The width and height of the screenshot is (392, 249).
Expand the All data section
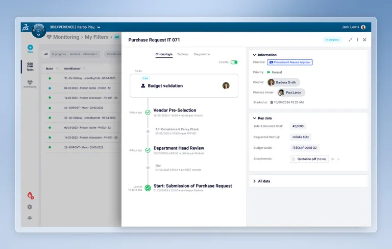(x=255, y=181)
